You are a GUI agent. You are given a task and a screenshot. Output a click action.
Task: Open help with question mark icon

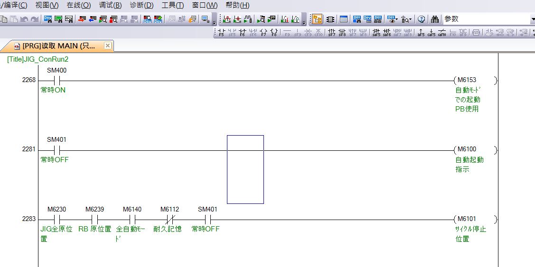(421, 19)
